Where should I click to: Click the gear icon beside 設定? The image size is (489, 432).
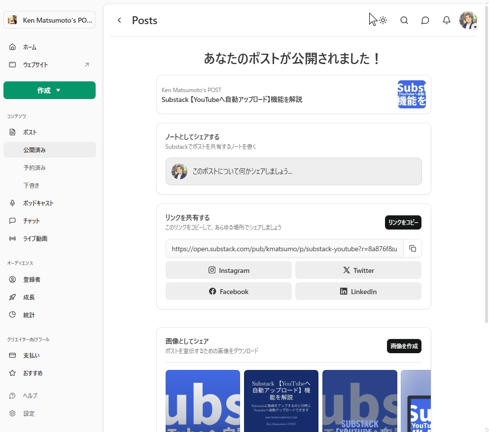click(x=12, y=414)
